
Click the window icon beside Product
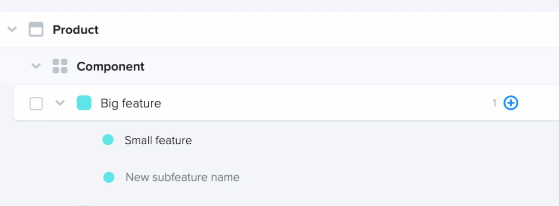point(36,30)
